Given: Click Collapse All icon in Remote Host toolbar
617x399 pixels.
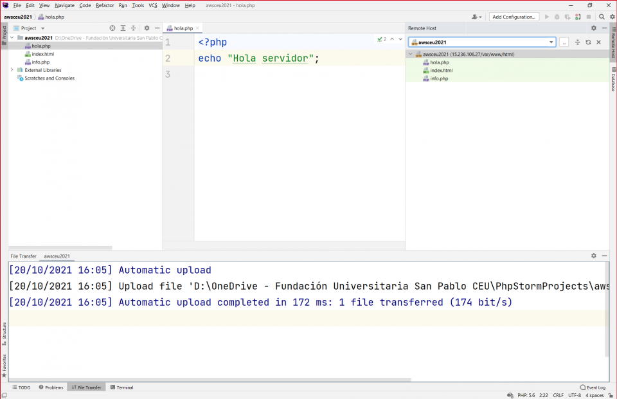Looking at the screenshot, I should click(x=577, y=42).
